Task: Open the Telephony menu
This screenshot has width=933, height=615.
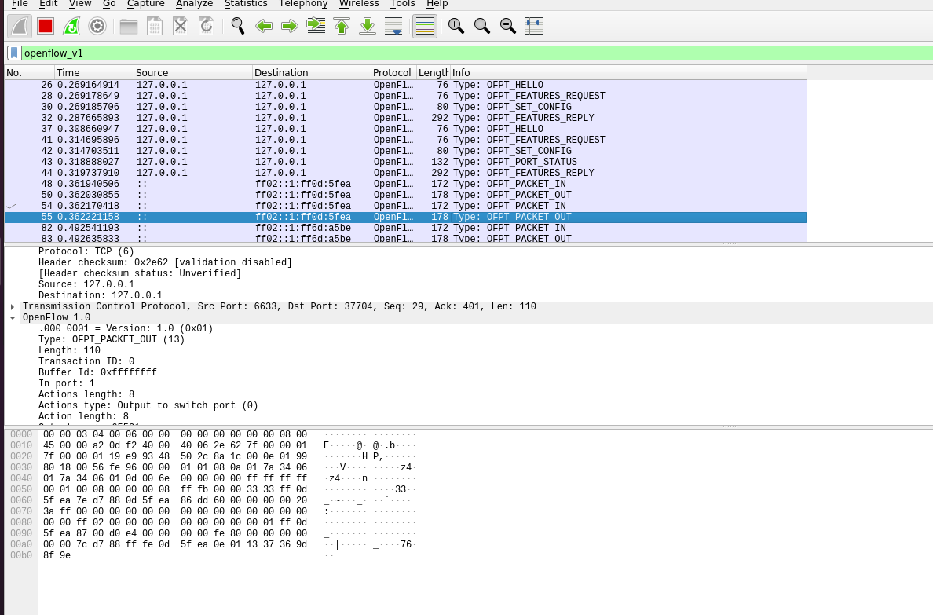Action: [303, 4]
